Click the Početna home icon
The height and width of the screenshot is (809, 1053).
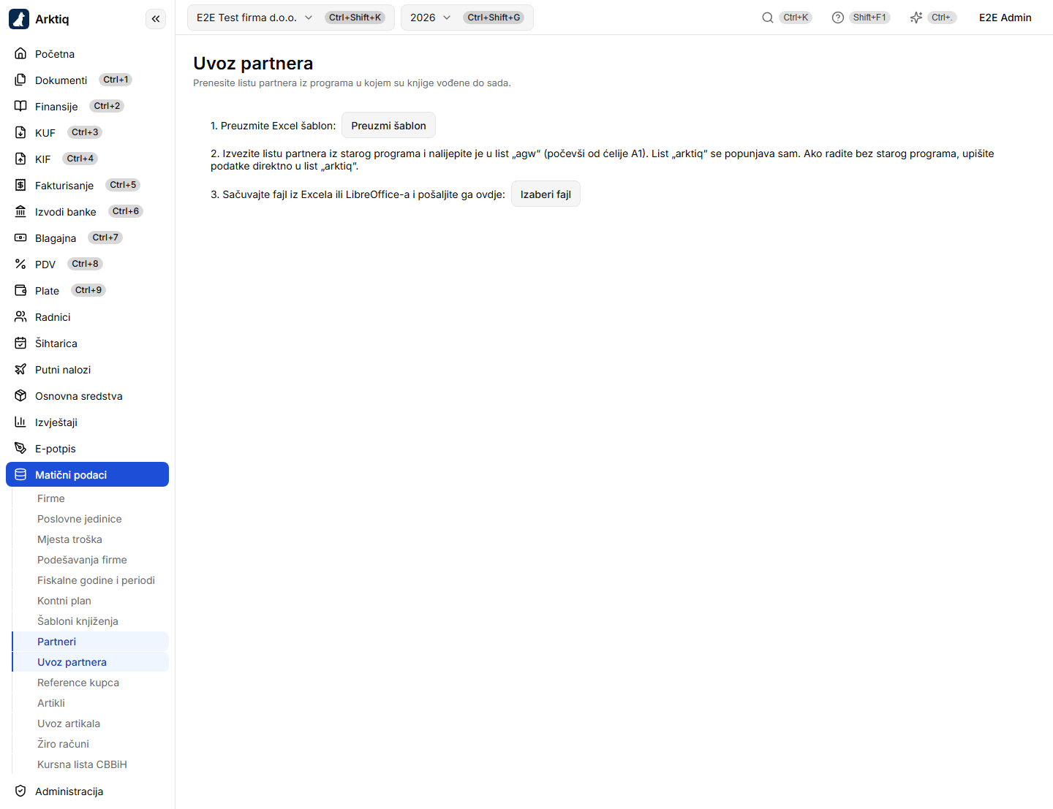(x=20, y=53)
